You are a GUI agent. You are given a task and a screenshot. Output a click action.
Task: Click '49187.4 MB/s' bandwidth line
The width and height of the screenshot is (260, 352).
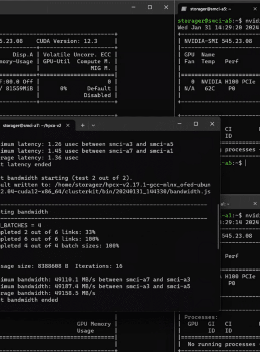coord(95,286)
